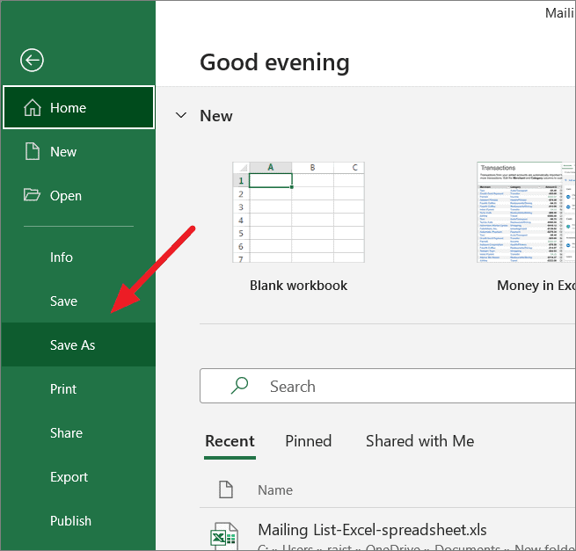Select New in the left sidebar
This screenshot has height=551, width=576.
[x=78, y=152]
